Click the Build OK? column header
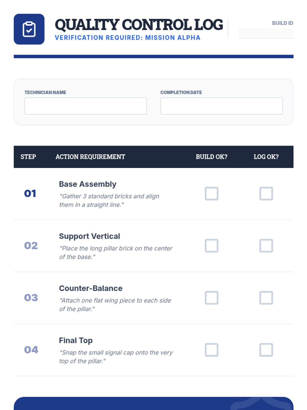Screen dimensions: 307x410 click(x=212, y=157)
